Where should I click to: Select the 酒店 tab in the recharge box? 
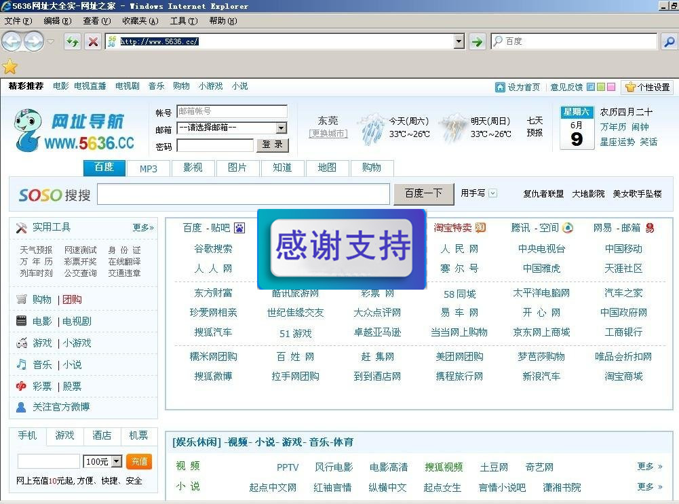(x=102, y=435)
